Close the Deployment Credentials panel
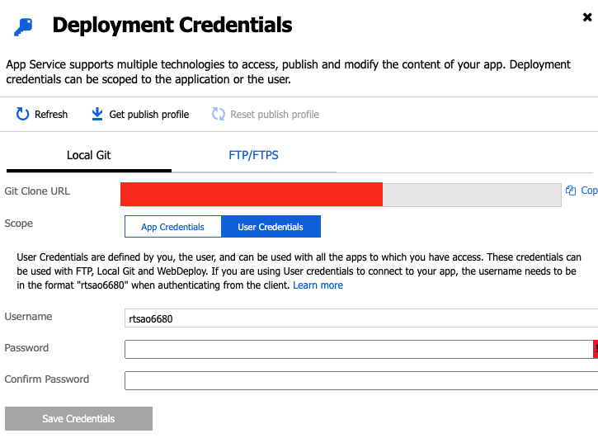Image resolution: width=598 pixels, height=438 pixels. pyautogui.click(x=587, y=17)
